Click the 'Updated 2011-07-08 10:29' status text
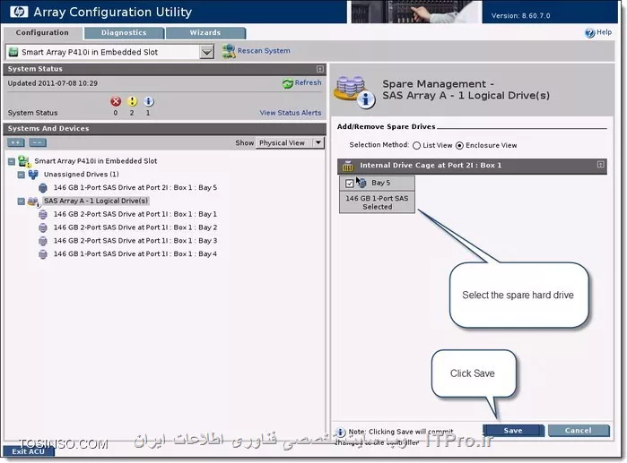The height and width of the screenshot is (463, 627). point(52,83)
